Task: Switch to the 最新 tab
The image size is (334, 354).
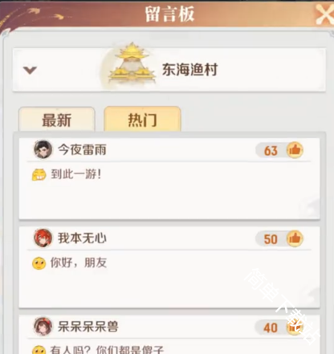Action: coord(57,120)
